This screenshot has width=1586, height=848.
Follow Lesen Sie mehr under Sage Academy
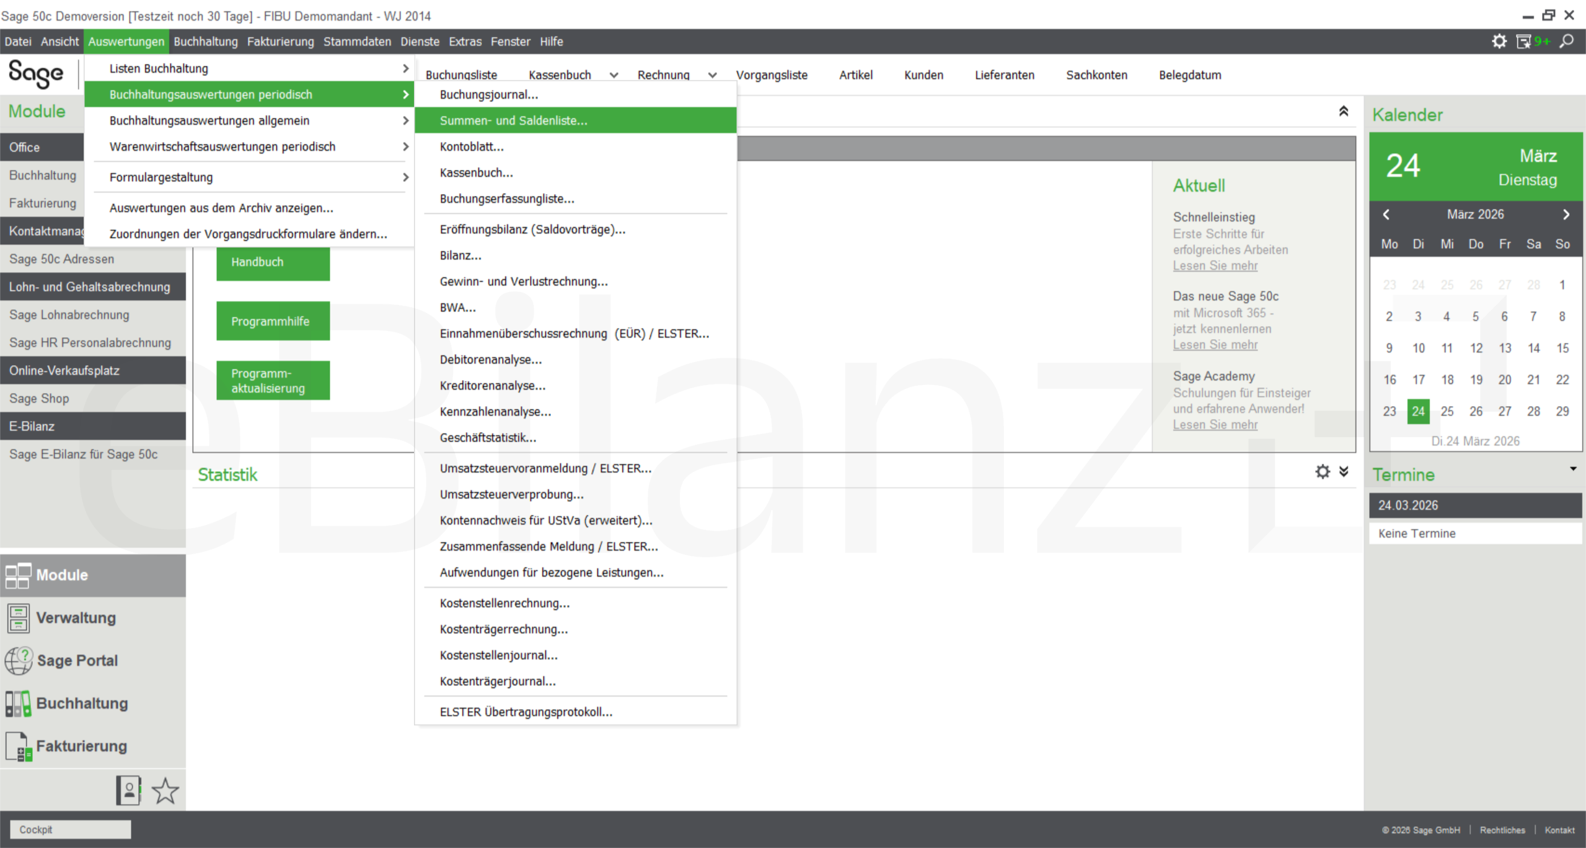click(x=1215, y=425)
